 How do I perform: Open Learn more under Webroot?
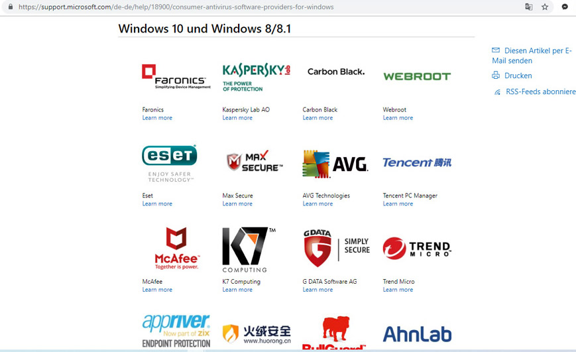[x=398, y=118]
